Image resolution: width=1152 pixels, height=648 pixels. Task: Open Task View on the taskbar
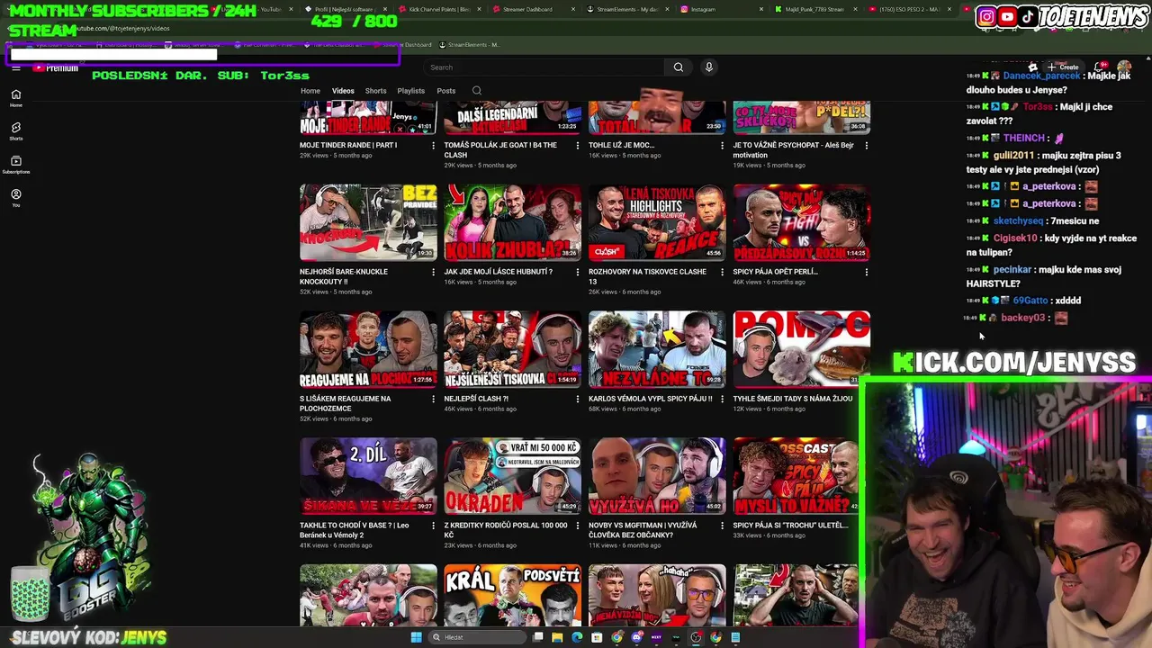[x=538, y=637]
